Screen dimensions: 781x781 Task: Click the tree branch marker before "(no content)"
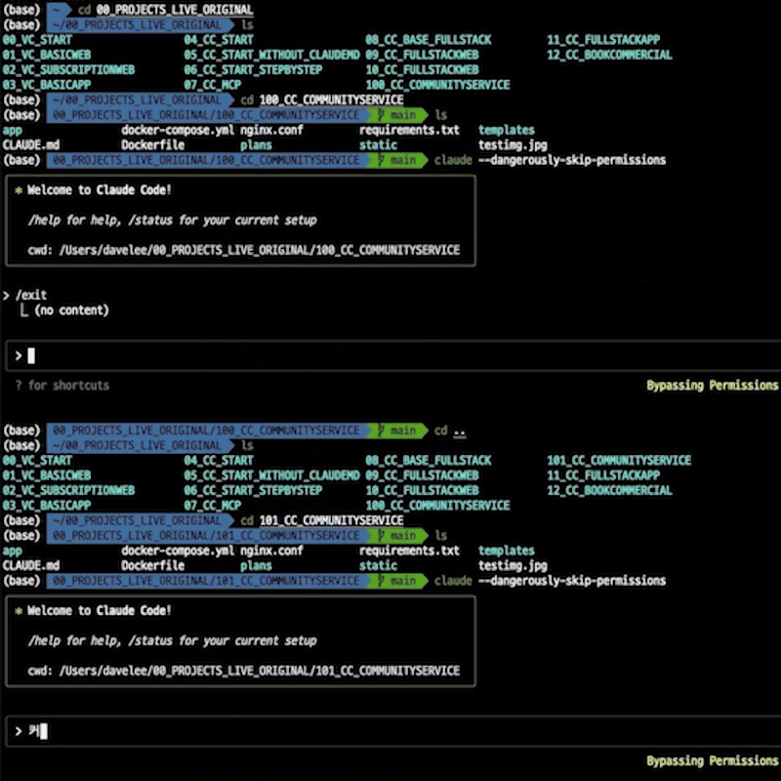click(23, 310)
